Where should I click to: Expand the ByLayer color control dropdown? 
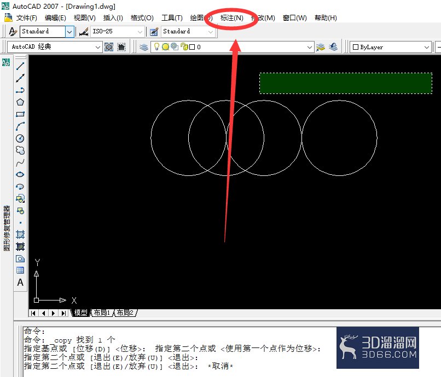pyautogui.click(x=427, y=47)
